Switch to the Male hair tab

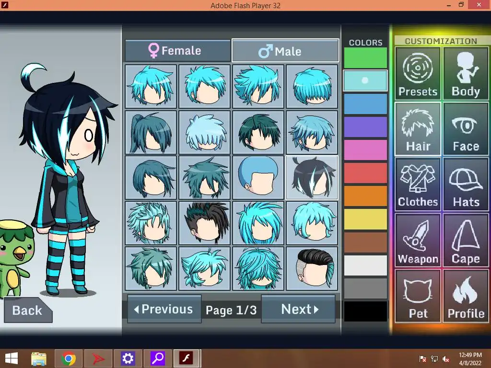285,50
